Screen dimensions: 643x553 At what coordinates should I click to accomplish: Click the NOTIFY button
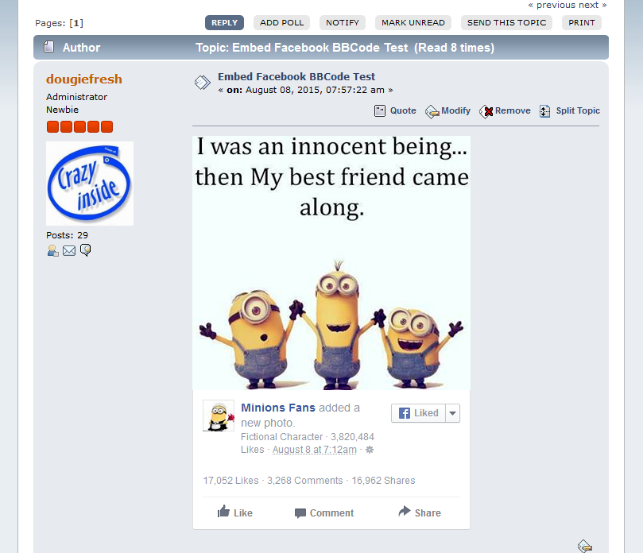[x=343, y=22]
